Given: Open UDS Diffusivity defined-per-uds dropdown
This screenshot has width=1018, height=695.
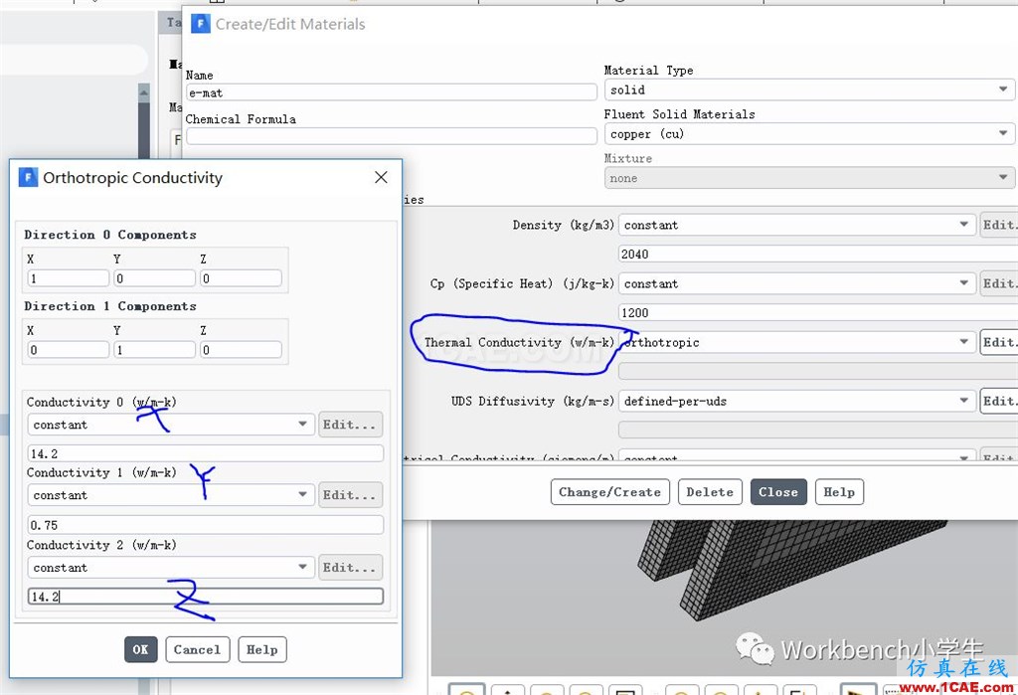Looking at the screenshot, I should [x=796, y=401].
